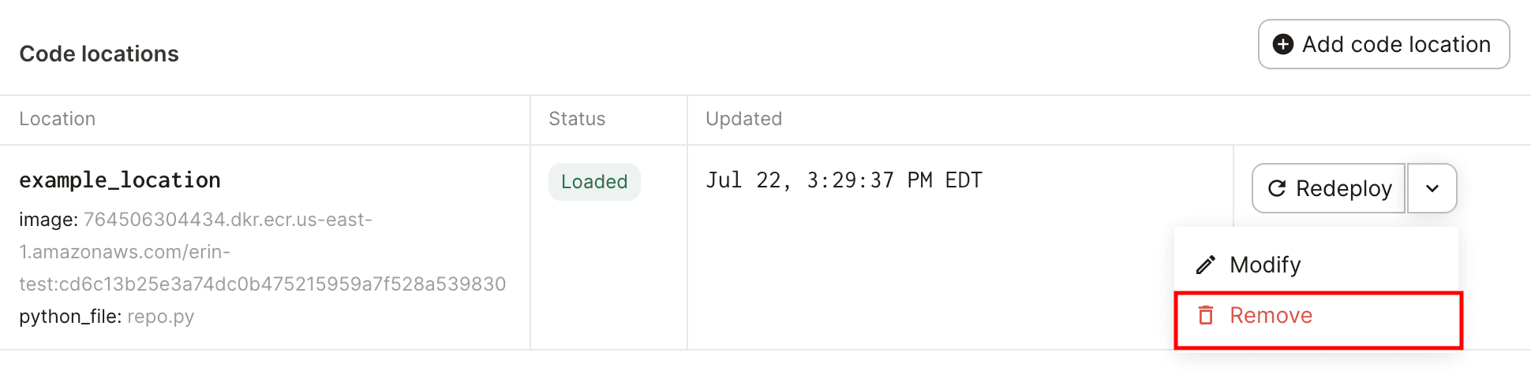Select the Remove menu entry text
This screenshot has width=1531, height=378.
[1271, 316]
